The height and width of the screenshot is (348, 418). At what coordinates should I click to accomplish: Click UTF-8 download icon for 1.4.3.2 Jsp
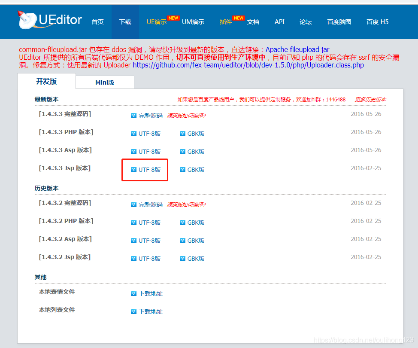pyautogui.click(x=133, y=259)
